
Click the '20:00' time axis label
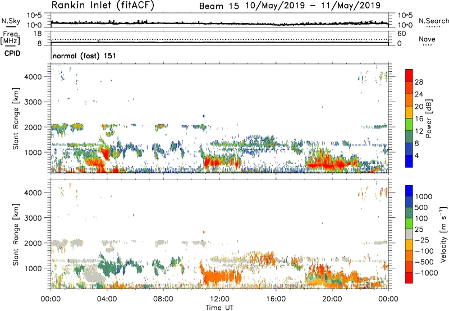coord(332,299)
